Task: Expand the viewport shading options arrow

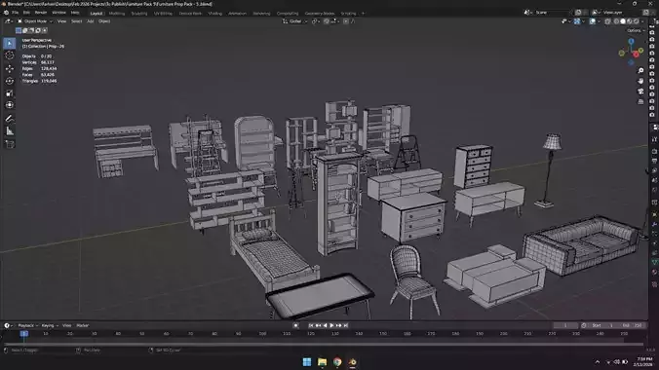Action: pos(641,21)
